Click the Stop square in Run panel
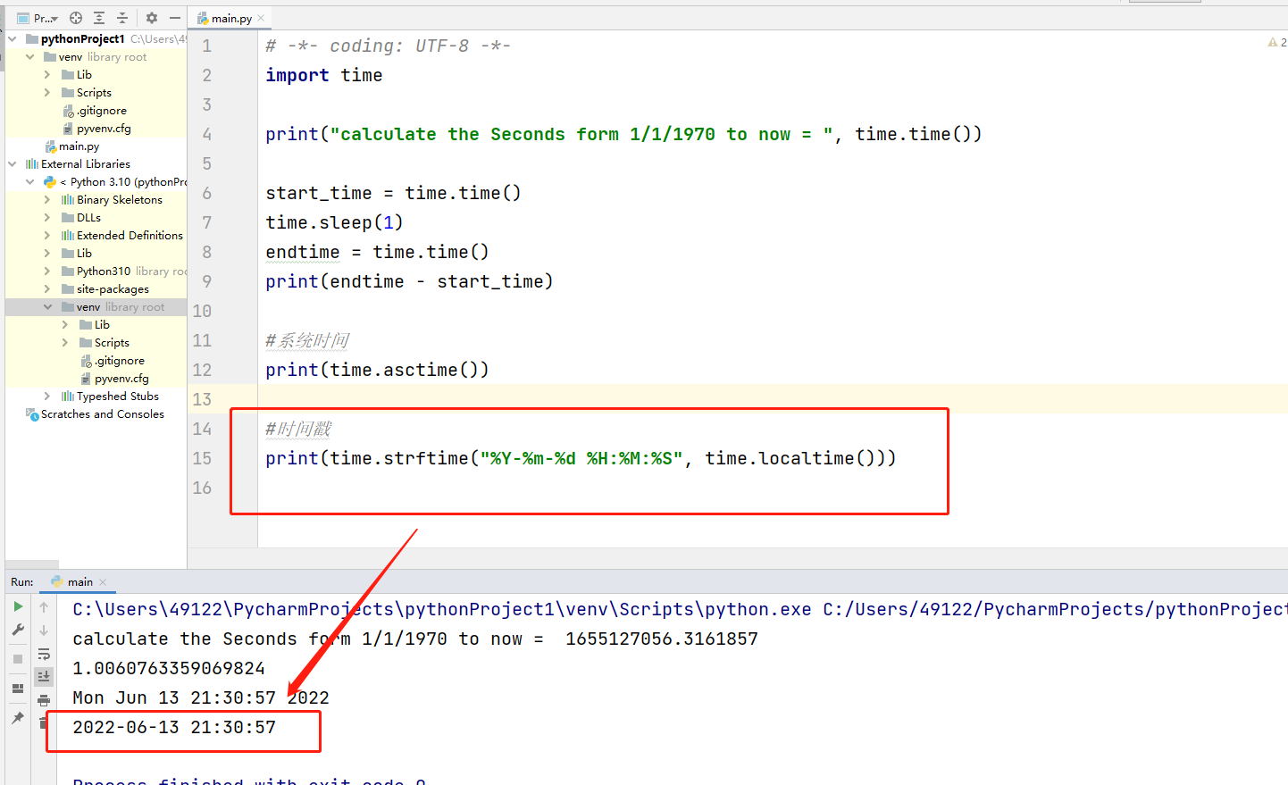This screenshot has height=785, width=1288. click(18, 659)
